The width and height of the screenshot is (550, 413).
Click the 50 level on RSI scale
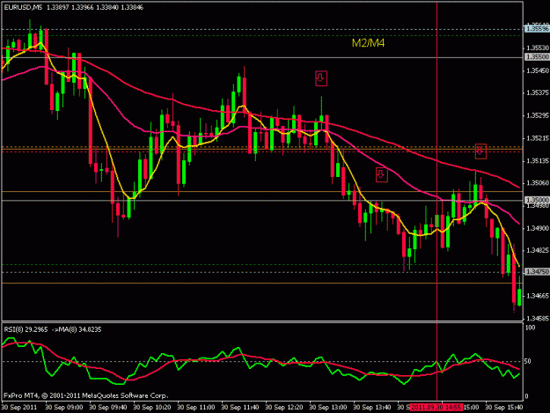529,361
